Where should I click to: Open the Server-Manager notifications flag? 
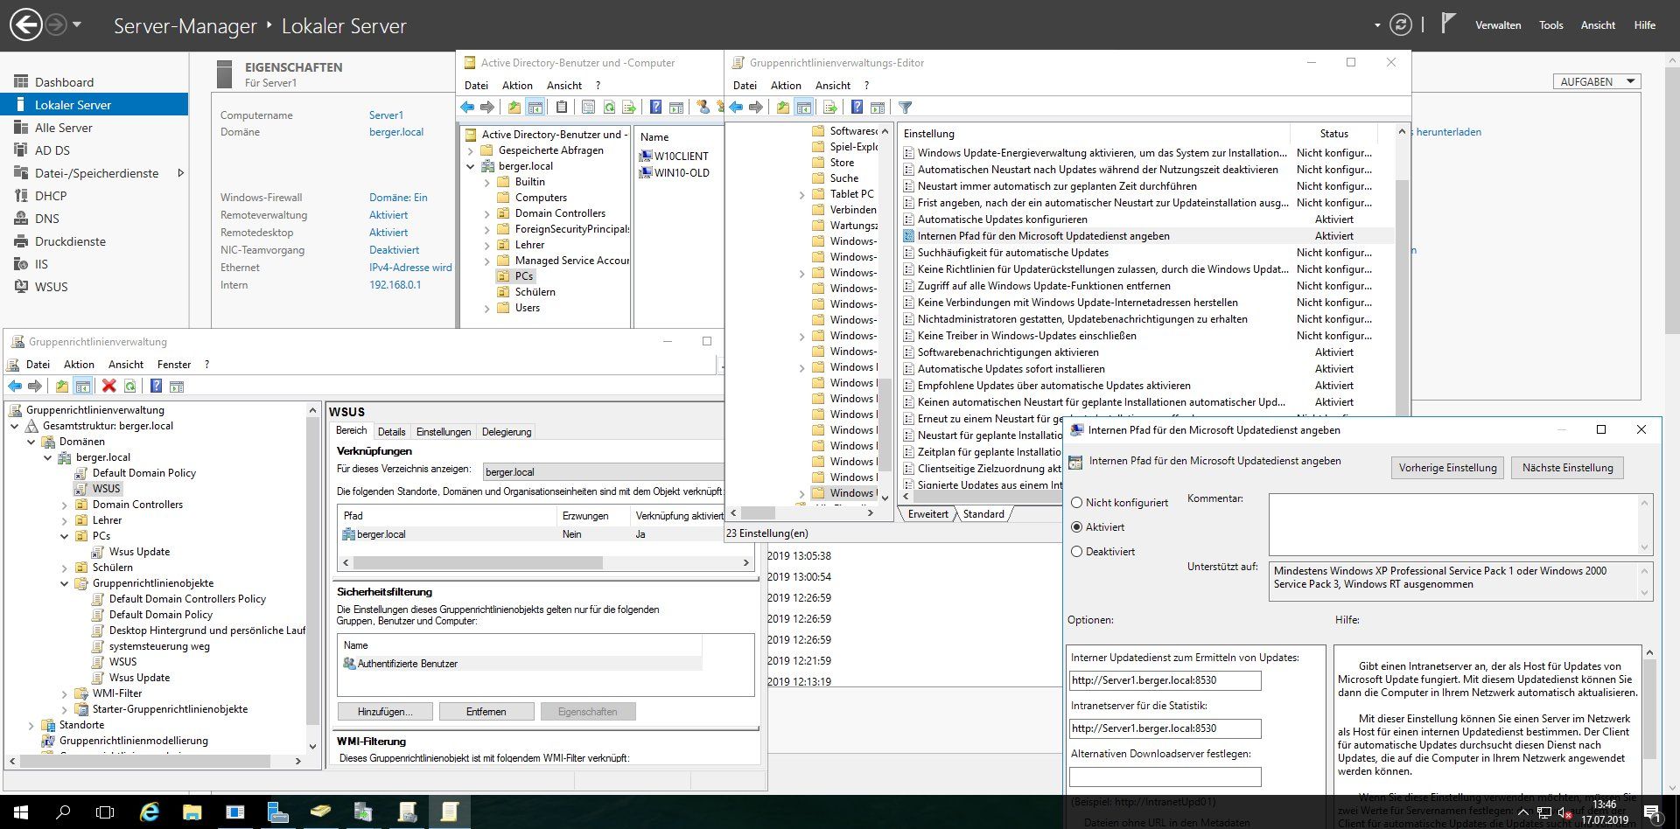coord(1448,24)
